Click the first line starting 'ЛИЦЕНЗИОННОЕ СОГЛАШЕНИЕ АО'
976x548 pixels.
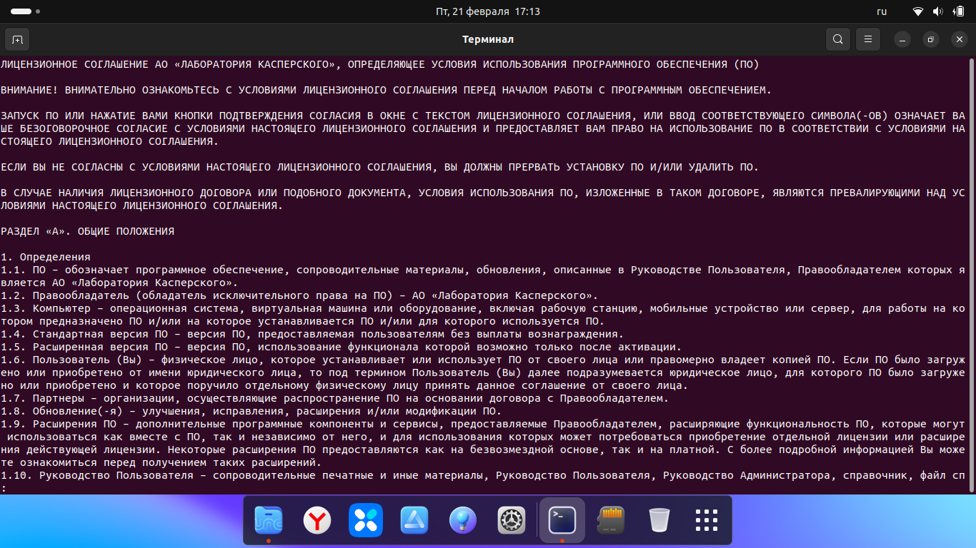380,64
